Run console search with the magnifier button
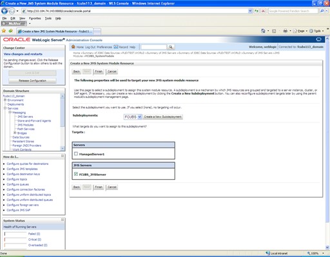Screen dimensions: 330x257 (171, 47)
